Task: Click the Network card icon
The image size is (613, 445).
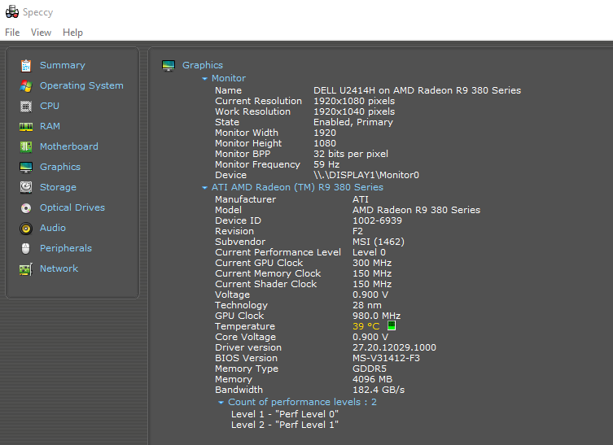Action: (26, 268)
